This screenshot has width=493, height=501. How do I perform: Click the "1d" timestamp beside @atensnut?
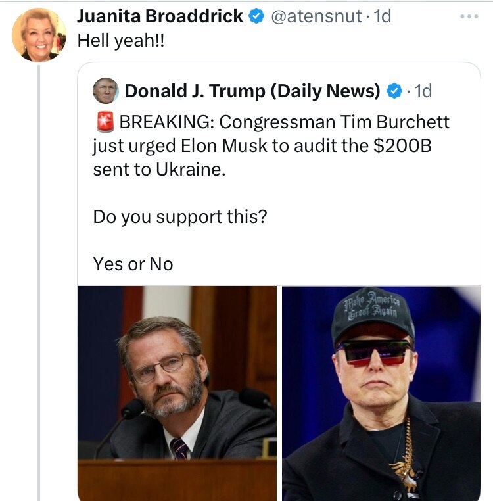(382, 16)
